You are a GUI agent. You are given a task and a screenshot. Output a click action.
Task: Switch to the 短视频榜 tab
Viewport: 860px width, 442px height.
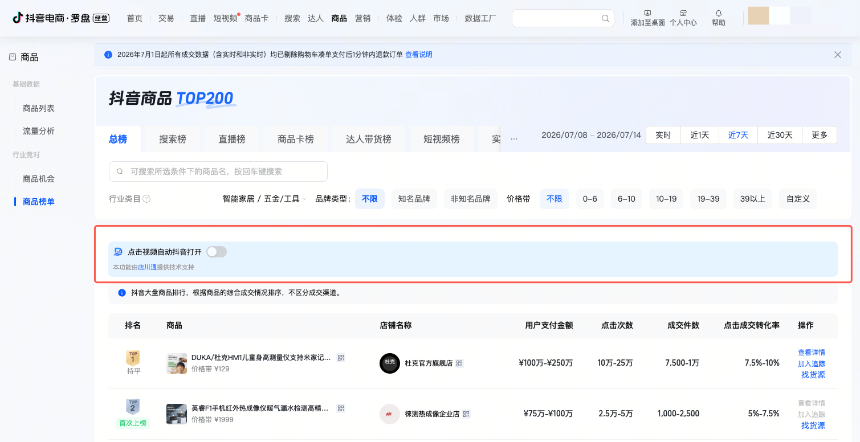coord(442,139)
